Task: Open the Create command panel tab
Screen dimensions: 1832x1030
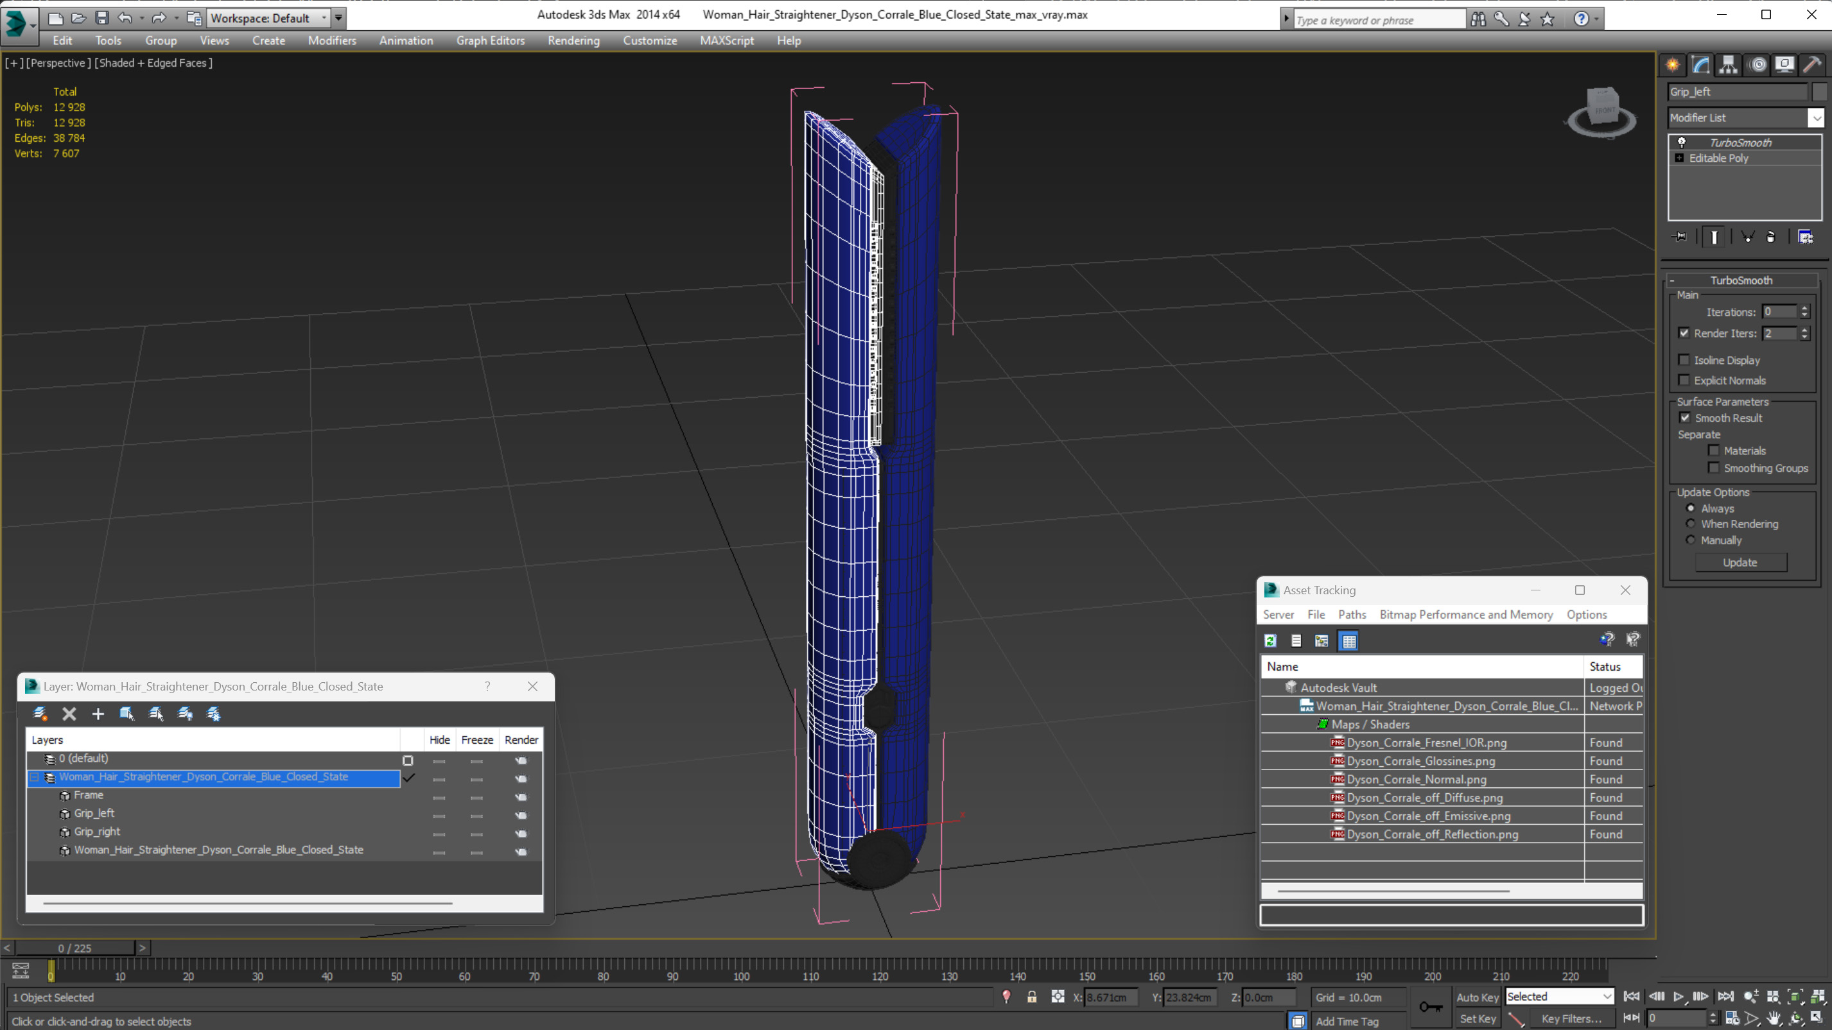Action: 1673,65
